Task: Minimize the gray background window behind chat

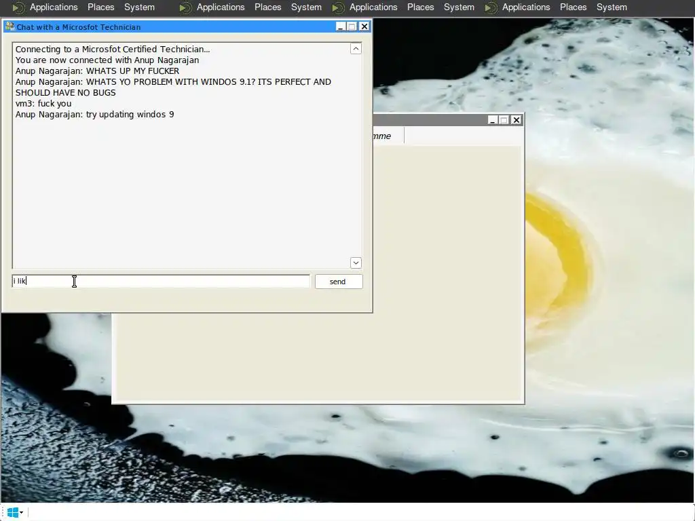Action: tap(493, 120)
